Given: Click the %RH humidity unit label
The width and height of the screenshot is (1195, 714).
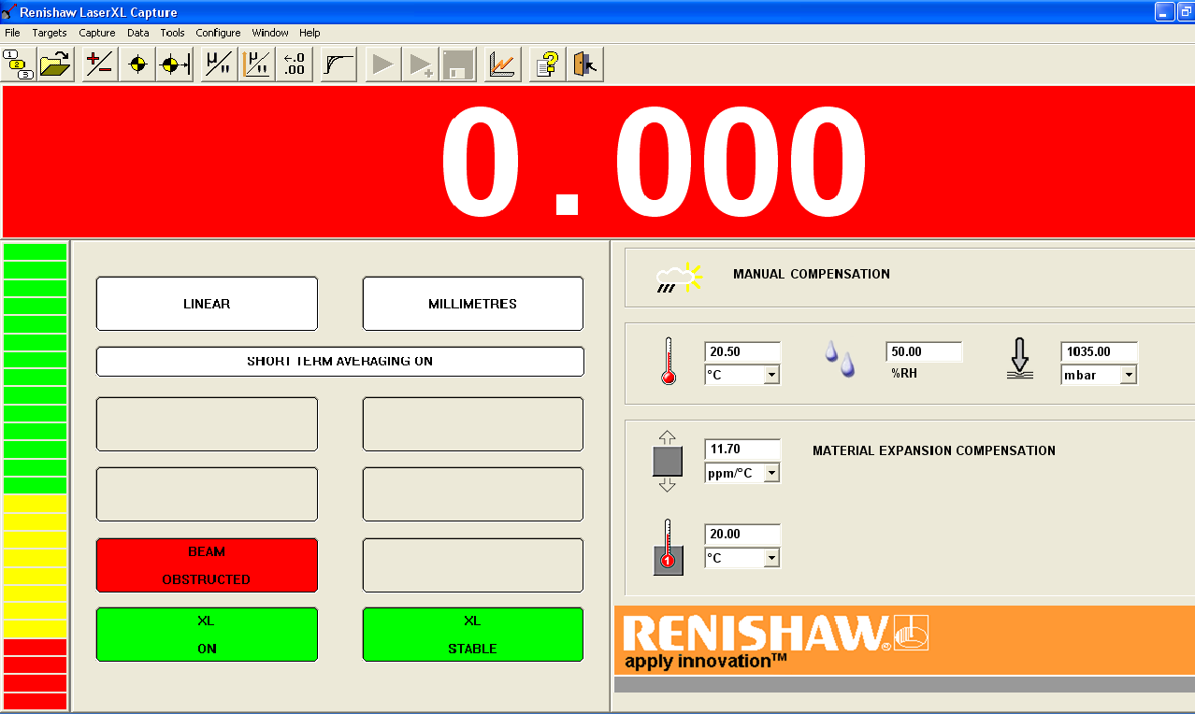Looking at the screenshot, I should pos(905,373).
